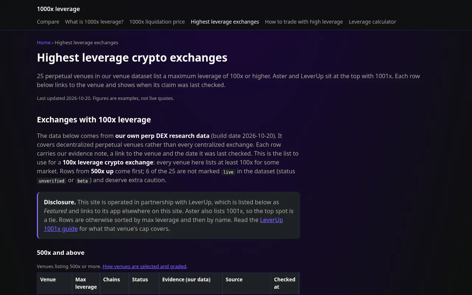Click the 500x and above subheading

60,253
